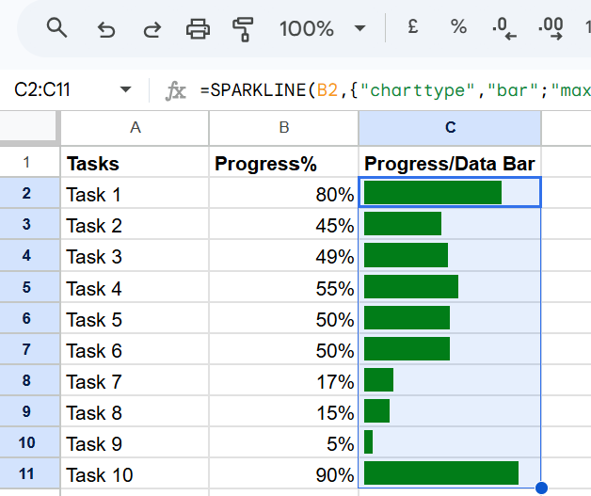Click the 5% progress cell
The width and height of the screenshot is (591, 496).
[x=284, y=442]
